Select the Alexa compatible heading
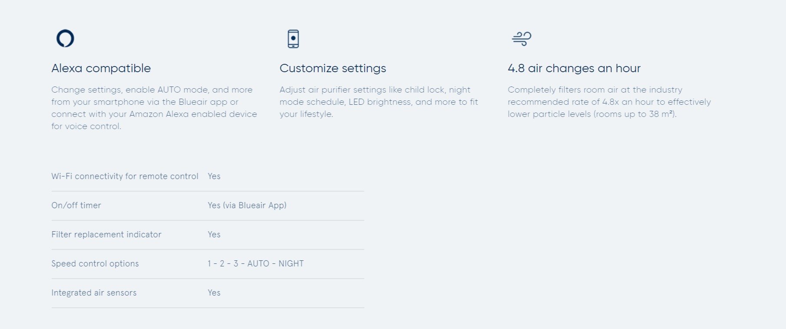The height and width of the screenshot is (329, 786). (x=101, y=68)
